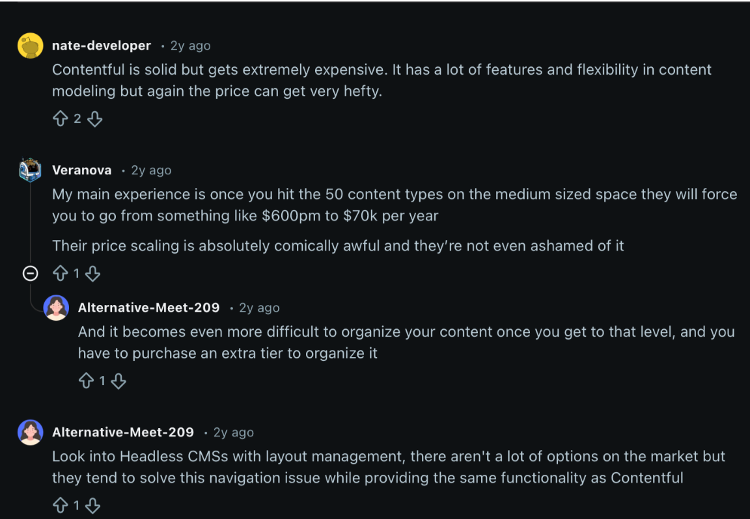The image size is (750, 519).
Task: Upvote nate-developer's comment
Action: pos(61,119)
